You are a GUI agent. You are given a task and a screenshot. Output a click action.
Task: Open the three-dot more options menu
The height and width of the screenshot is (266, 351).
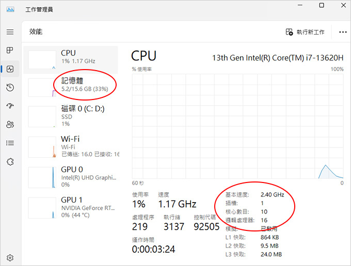coord(343,32)
